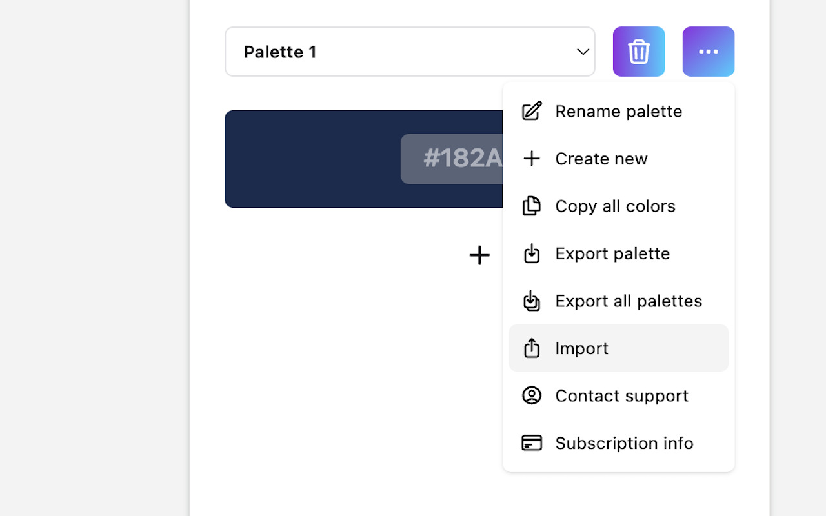This screenshot has width=826, height=516.
Task: Open the Palette 1 selector dropdown
Action: 410,52
